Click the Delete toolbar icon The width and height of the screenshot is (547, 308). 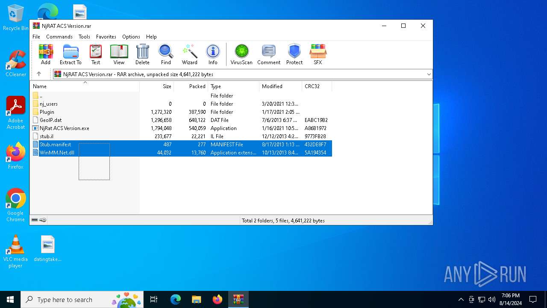coord(142,54)
